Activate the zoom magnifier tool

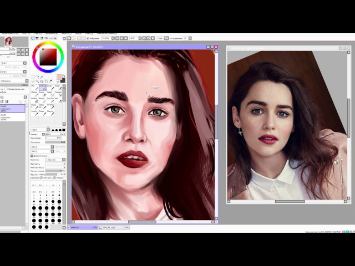click(37, 81)
